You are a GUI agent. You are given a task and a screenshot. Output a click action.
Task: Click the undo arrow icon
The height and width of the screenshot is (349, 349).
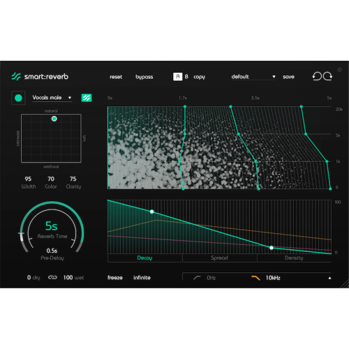[x=317, y=76]
